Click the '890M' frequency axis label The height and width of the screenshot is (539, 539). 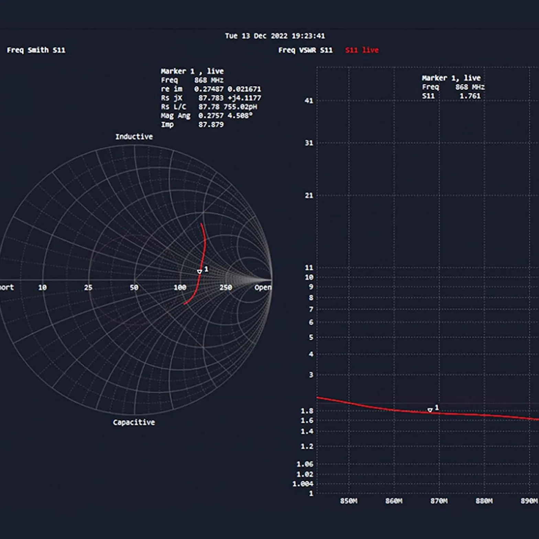(x=529, y=501)
